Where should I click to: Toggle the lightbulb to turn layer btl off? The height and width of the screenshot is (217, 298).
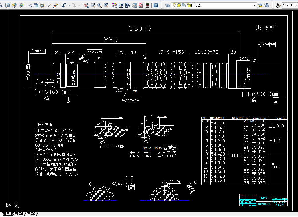coord(174,5)
